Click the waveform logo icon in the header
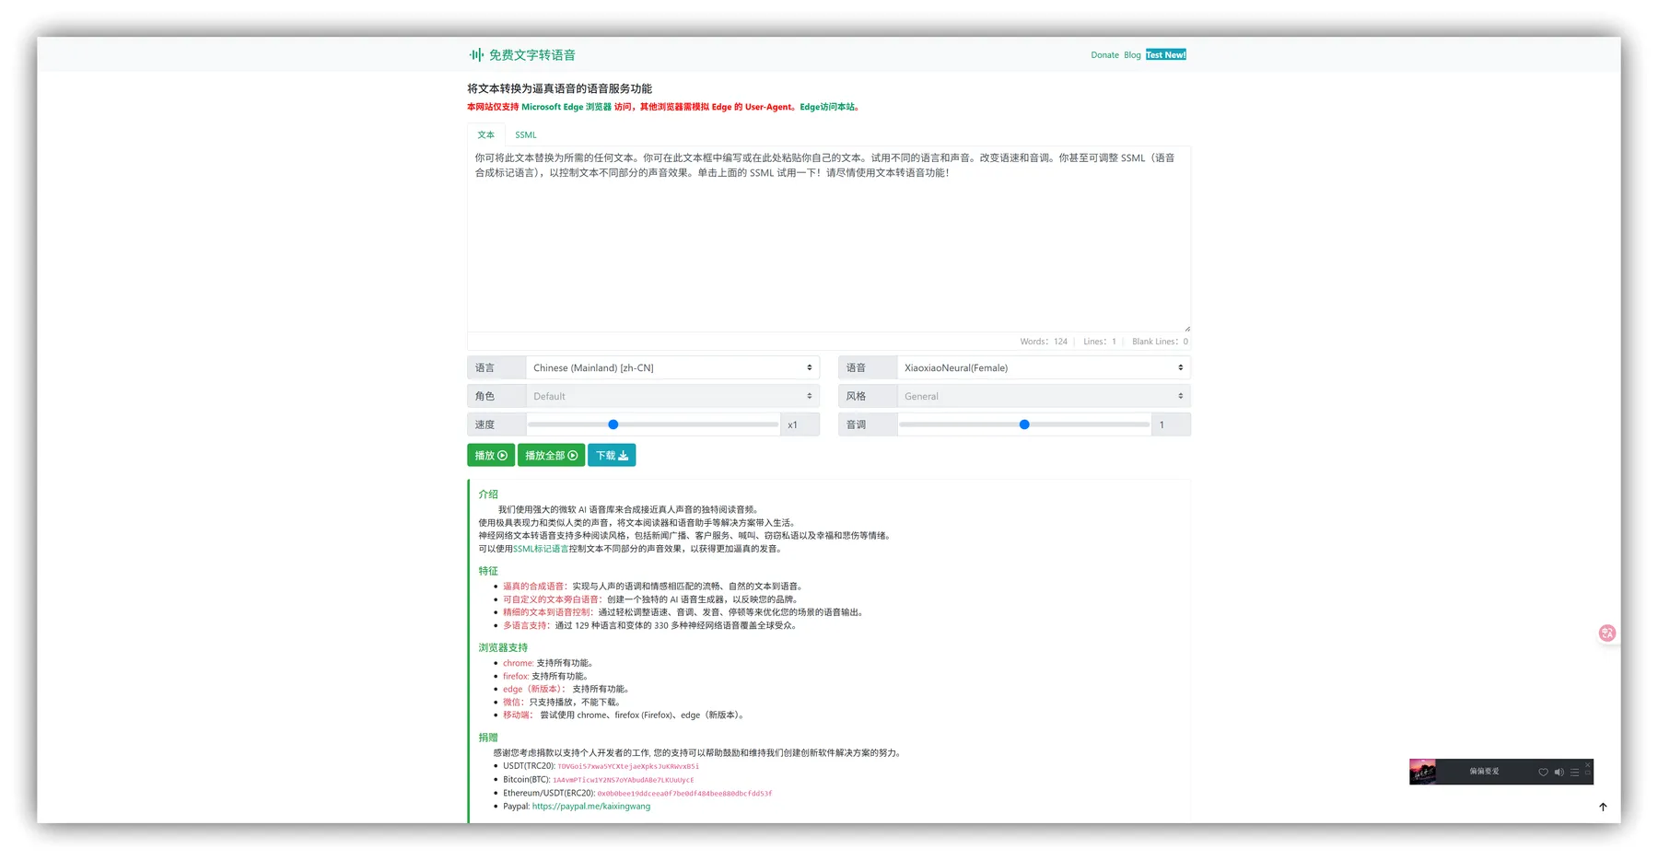Image resolution: width=1658 pixels, height=860 pixels. click(x=475, y=55)
